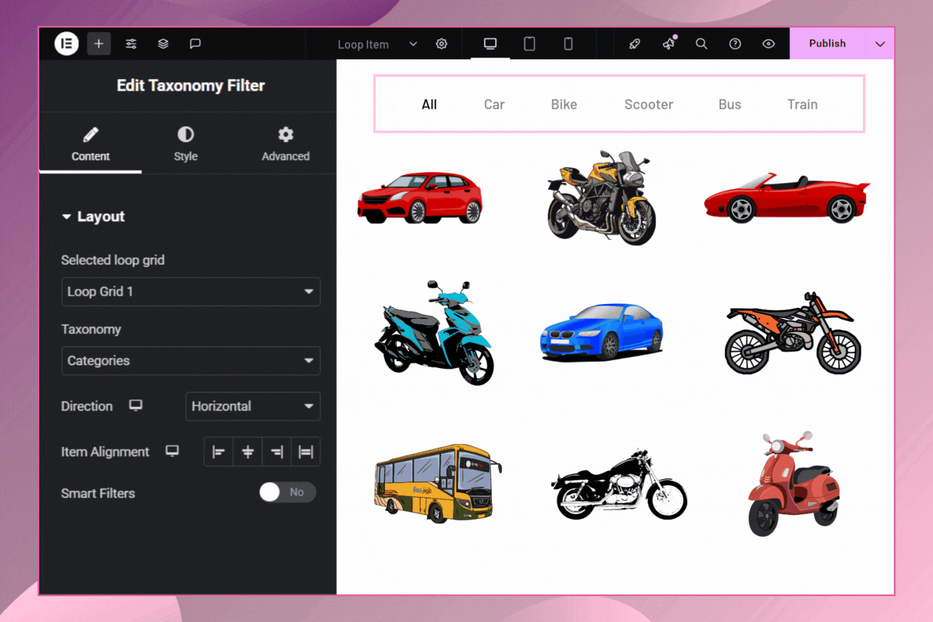Open the Taxonomy Categories dropdown
This screenshot has width=933, height=622.
[190, 361]
